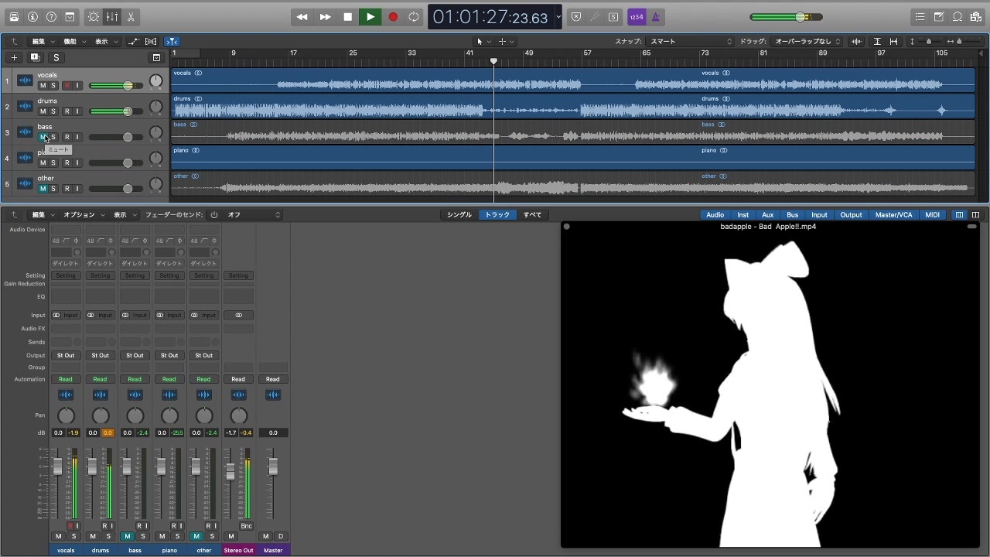Toggle the Catch Playhead button

tap(172, 41)
